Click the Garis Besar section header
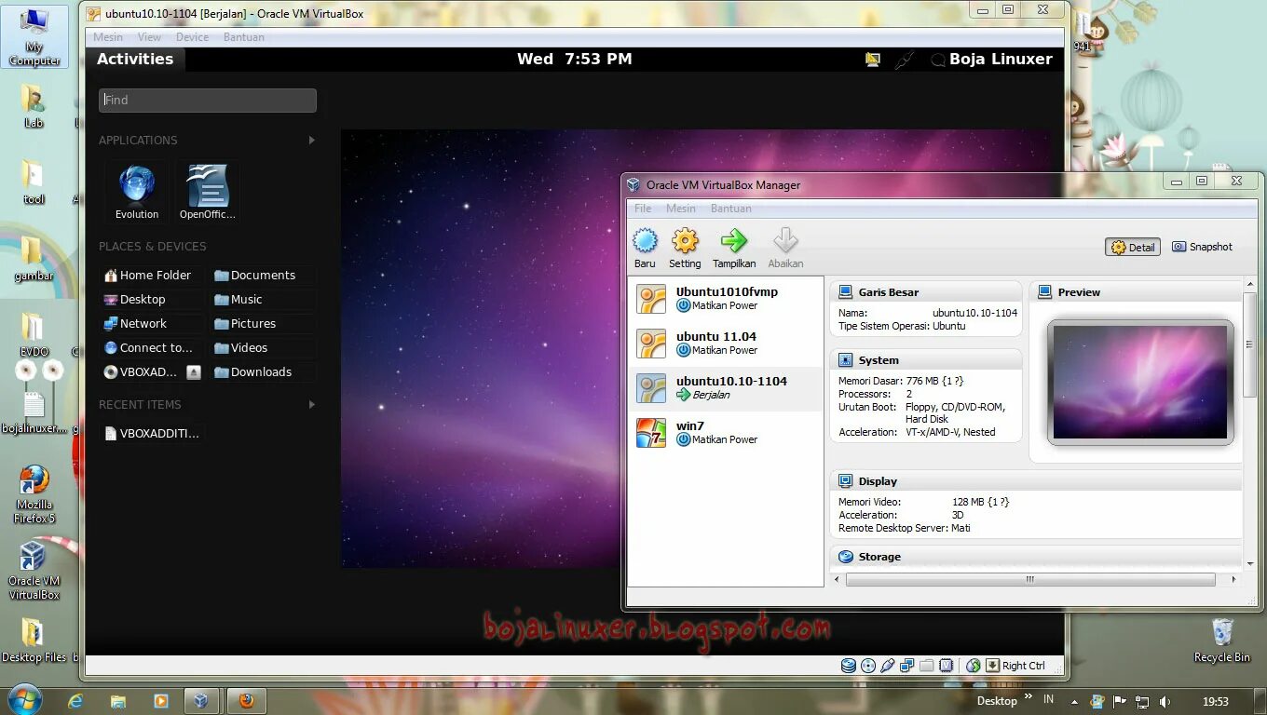 925,292
